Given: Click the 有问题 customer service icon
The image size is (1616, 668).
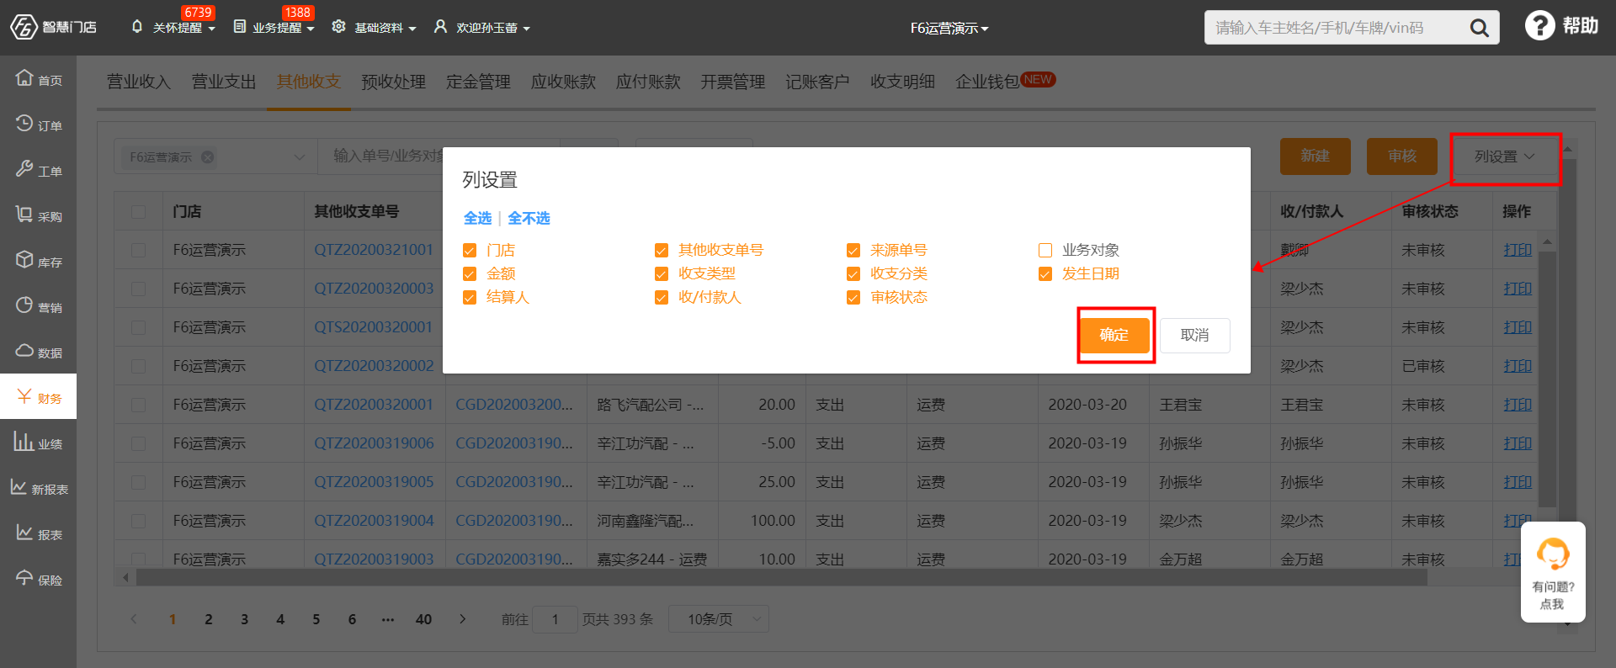Looking at the screenshot, I should pyautogui.click(x=1553, y=554).
